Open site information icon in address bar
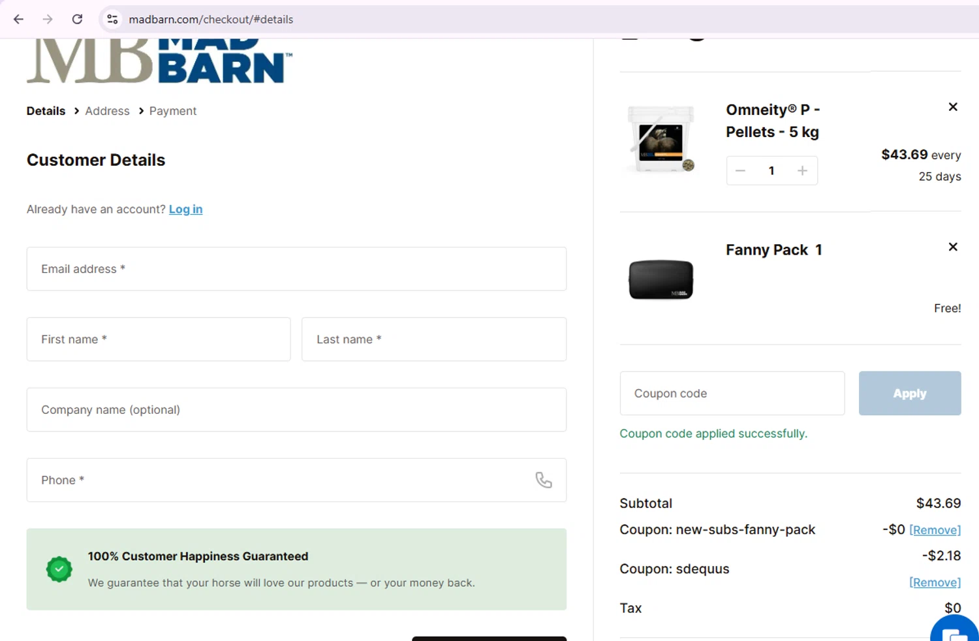 pyautogui.click(x=112, y=19)
